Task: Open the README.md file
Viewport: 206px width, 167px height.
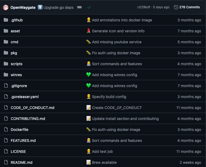Action: [21, 162]
